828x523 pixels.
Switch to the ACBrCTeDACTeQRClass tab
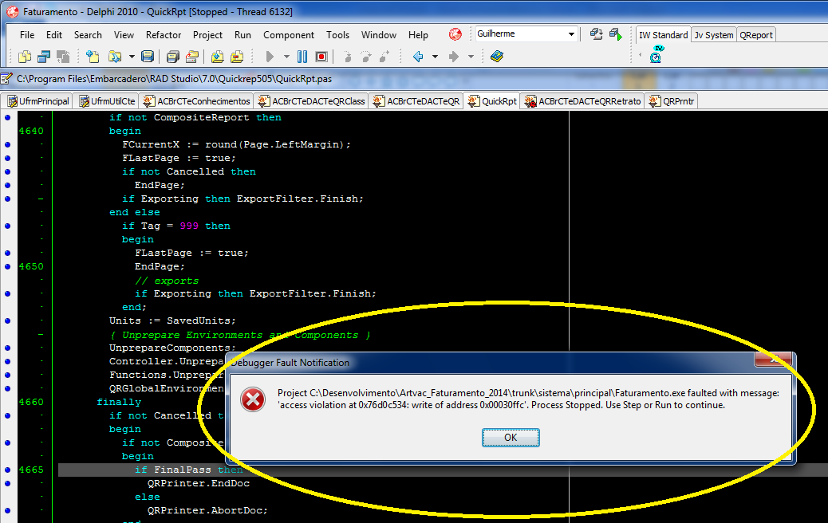(x=311, y=100)
